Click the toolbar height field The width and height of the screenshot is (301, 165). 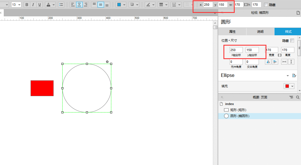coord(257,5)
